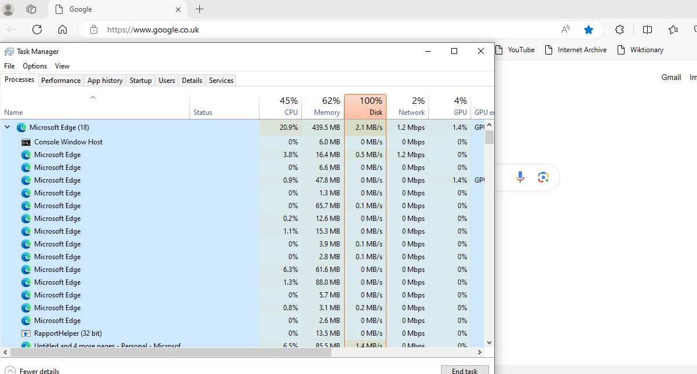Screen dimensions: 697x374
Task: Select the Edge process using 16.4 MB
Action: click(x=242, y=155)
